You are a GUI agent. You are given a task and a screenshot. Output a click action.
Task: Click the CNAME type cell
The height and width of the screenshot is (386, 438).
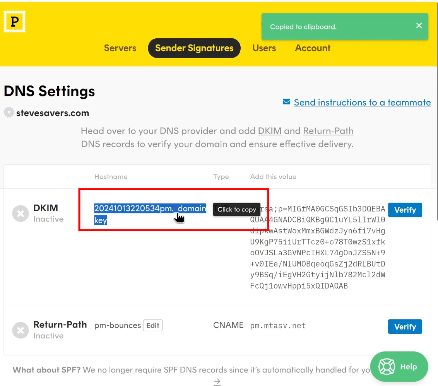pyautogui.click(x=228, y=325)
